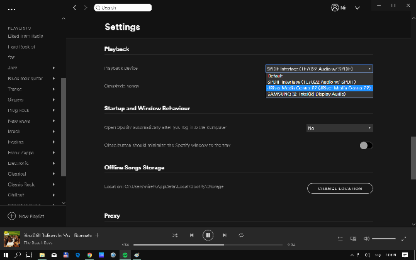Open Windows taskbar search
The image size is (416, 260).
[18, 255]
